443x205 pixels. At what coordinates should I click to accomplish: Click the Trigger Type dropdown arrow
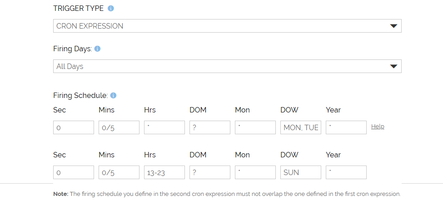point(394,26)
